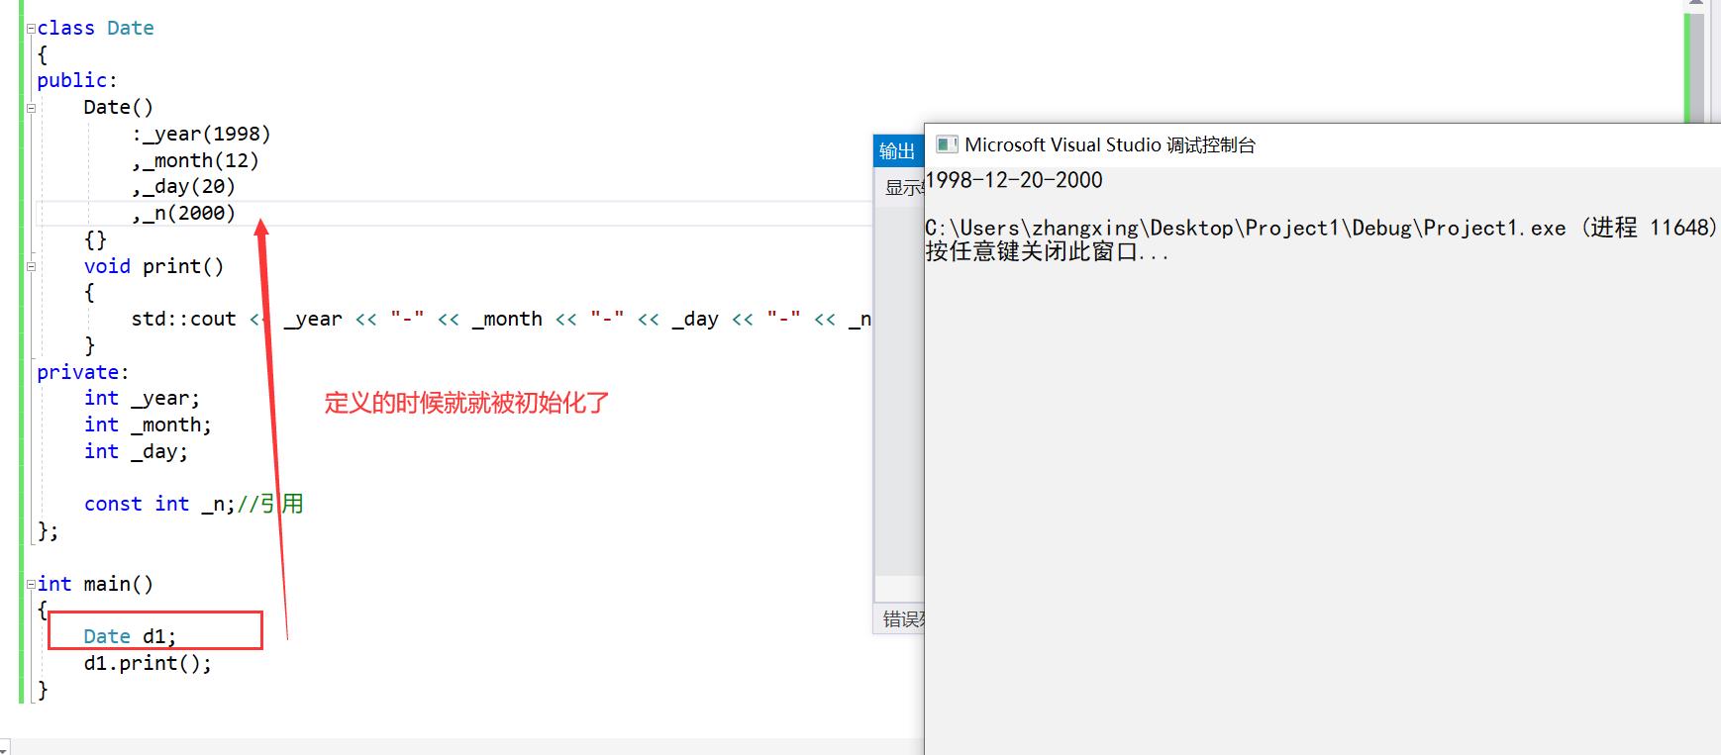Click the 显示 label in output panel
The width and height of the screenshot is (1721, 755).
click(903, 187)
